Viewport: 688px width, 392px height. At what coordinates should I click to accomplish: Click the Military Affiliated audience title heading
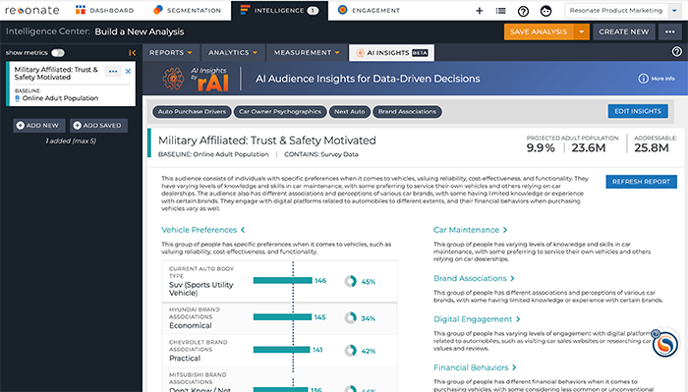[x=266, y=140]
